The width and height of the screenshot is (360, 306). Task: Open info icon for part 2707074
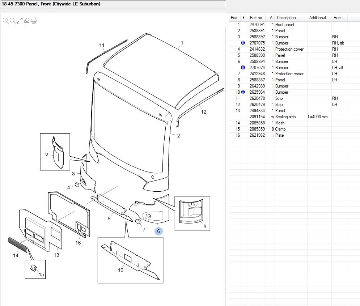(243, 68)
